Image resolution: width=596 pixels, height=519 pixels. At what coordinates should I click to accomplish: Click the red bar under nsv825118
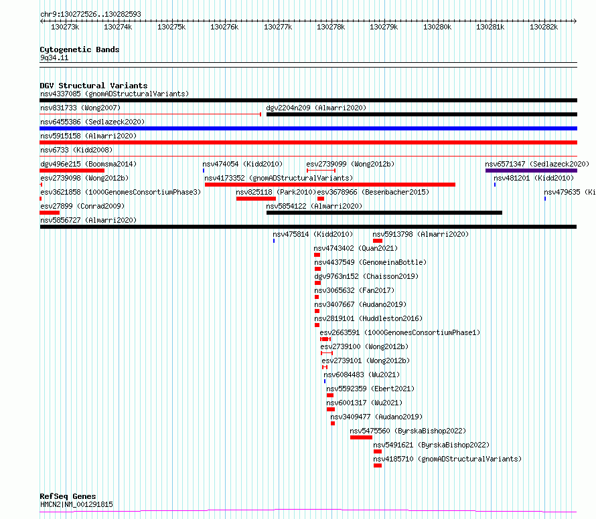256,199
